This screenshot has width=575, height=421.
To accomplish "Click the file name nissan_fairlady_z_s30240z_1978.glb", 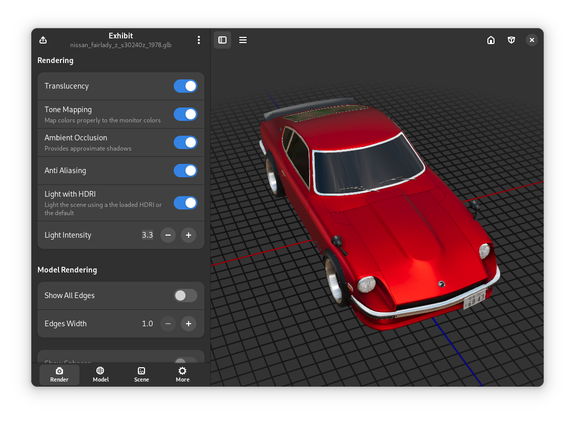I will (120, 45).
